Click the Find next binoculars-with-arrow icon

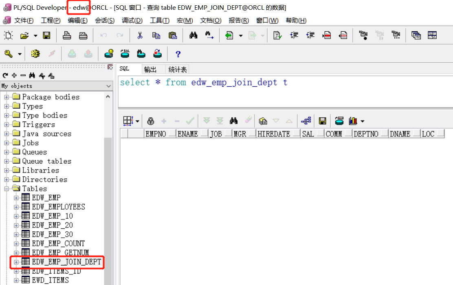tap(209, 35)
